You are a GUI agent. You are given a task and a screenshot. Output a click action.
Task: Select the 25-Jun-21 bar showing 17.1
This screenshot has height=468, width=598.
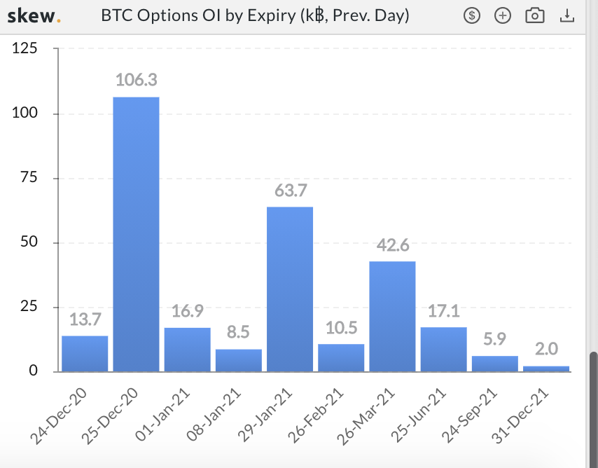(443, 350)
